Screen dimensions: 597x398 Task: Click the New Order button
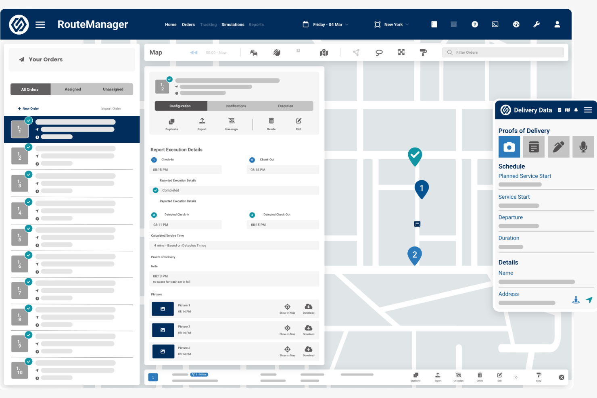[28, 108]
